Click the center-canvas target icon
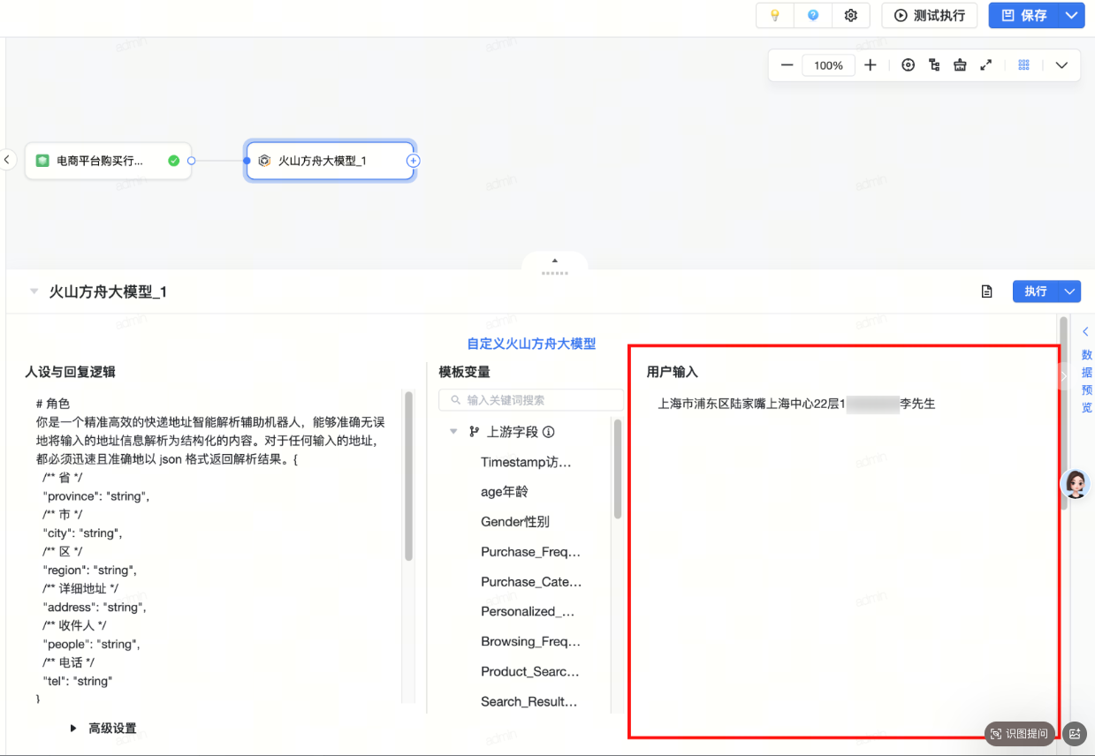This screenshot has height=756, width=1095. click(908, 64)
